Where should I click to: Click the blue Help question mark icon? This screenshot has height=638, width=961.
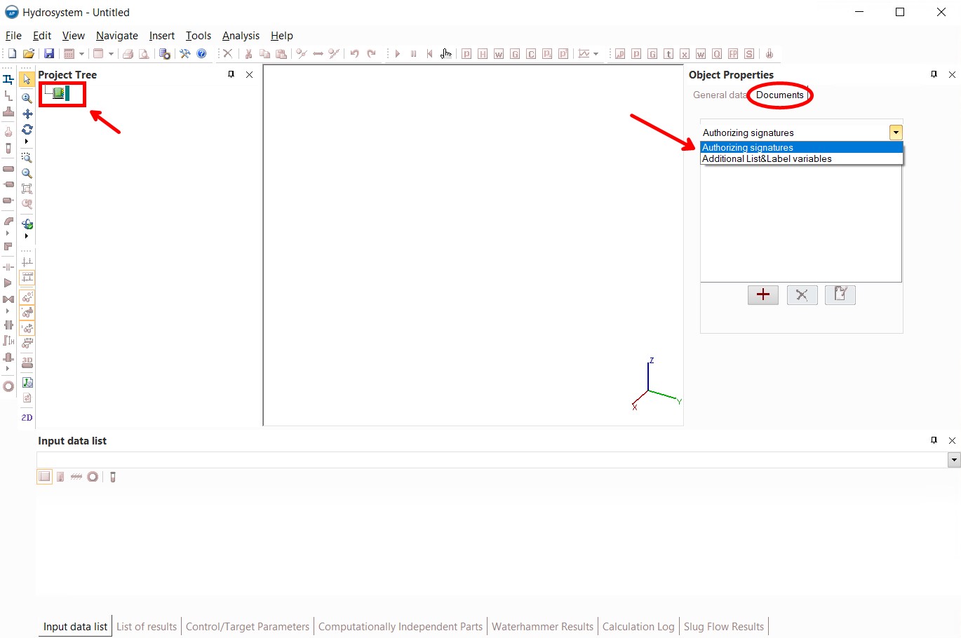202,54
